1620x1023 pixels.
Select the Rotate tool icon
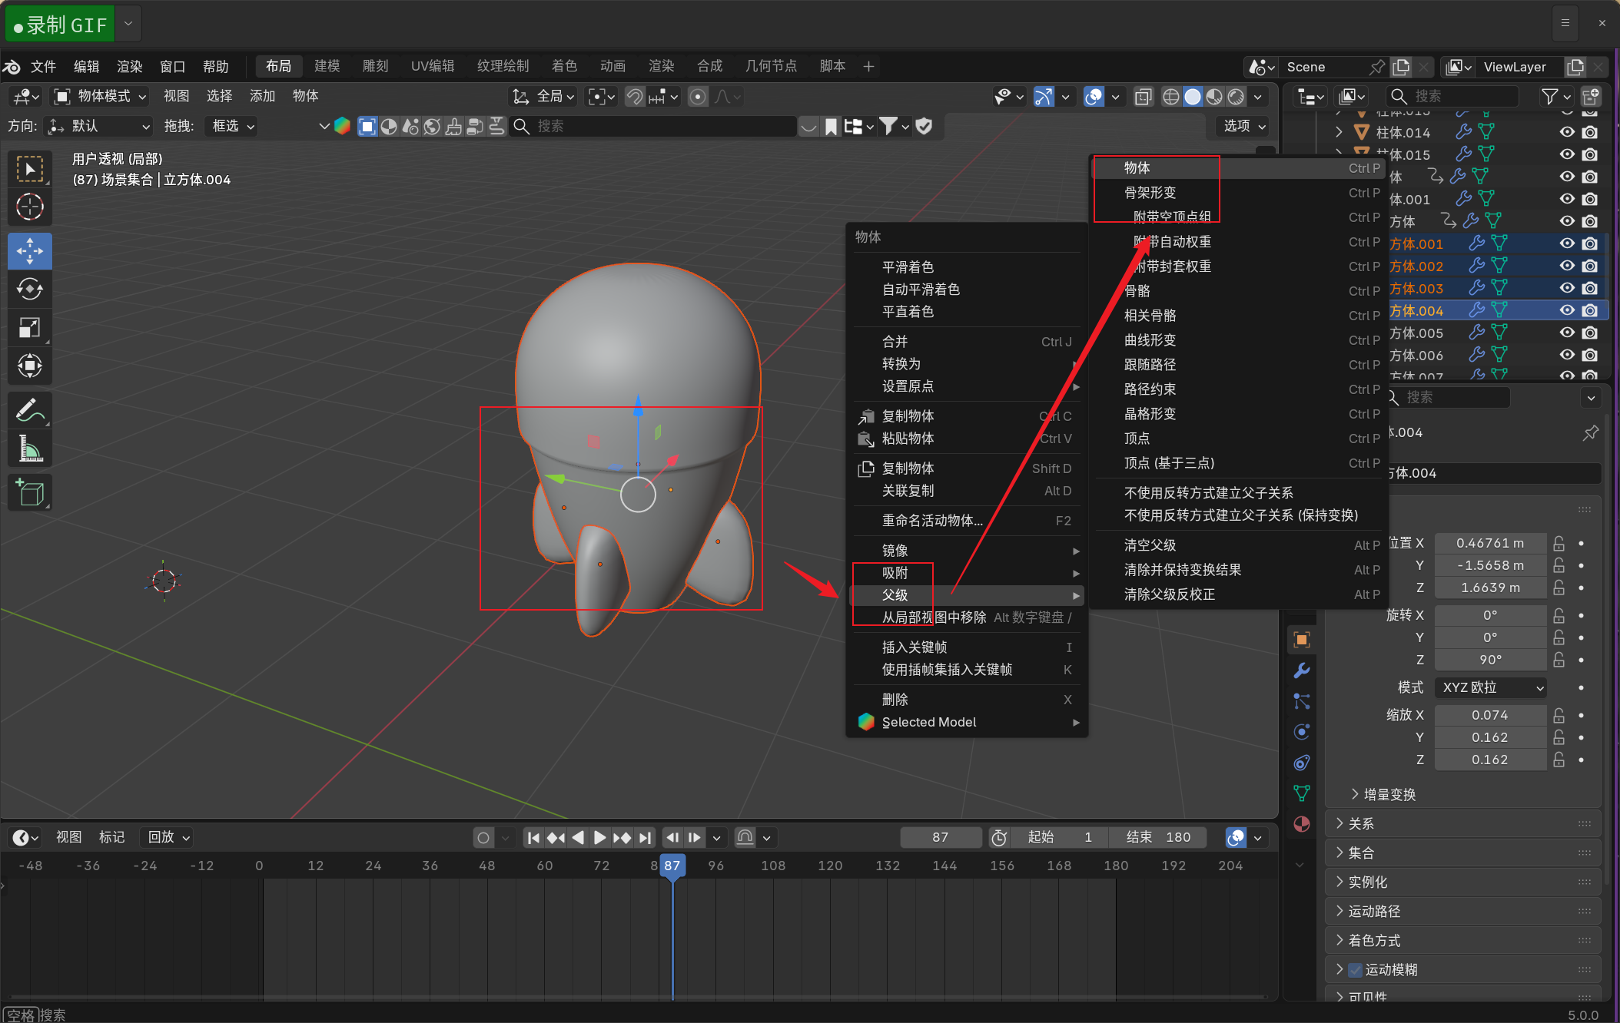point(30,290)
